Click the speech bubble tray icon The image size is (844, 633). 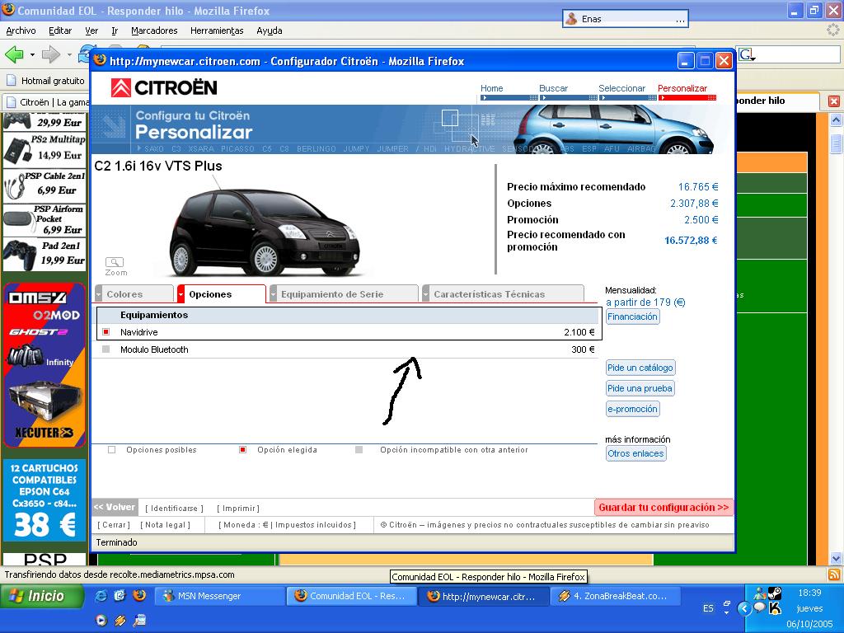(759, 608)
